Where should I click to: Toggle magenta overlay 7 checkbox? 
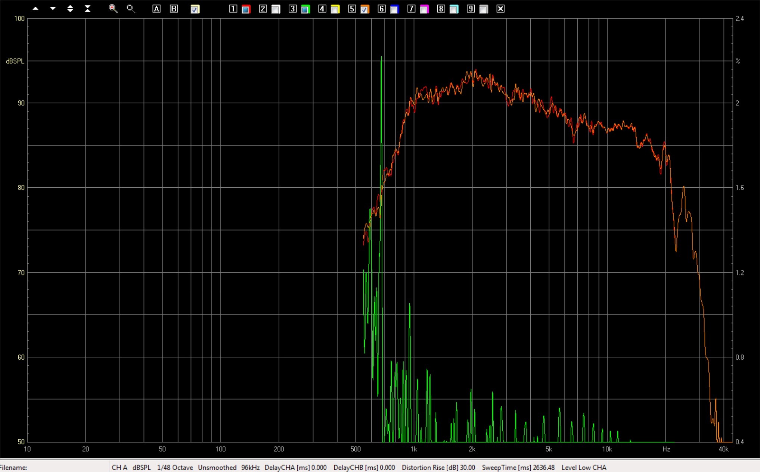click(424, 9)
